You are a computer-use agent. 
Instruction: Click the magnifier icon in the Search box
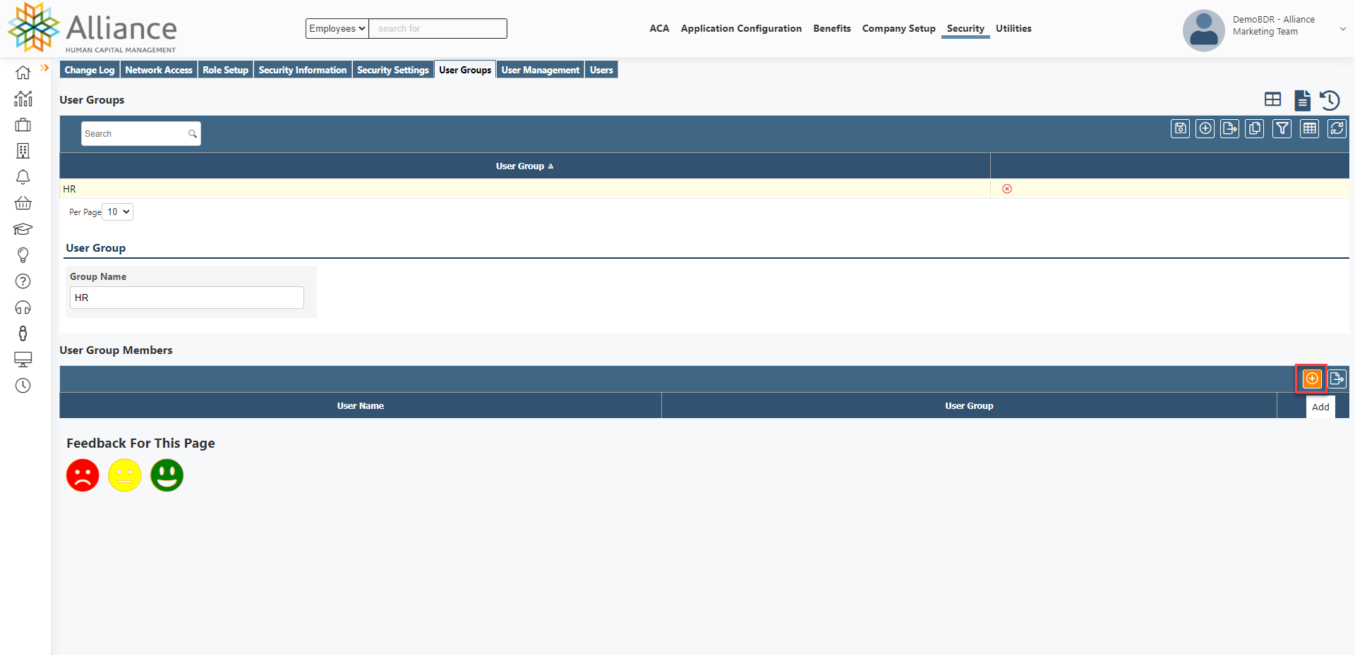pyautogui.click(x=192, y=134)
